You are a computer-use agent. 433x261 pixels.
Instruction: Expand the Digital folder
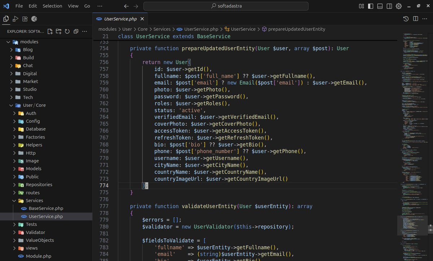pos(12,73)
